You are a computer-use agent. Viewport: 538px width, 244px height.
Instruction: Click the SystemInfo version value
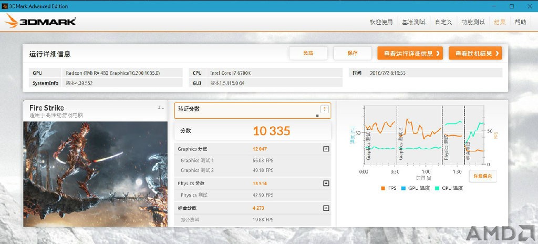(122, 83)
